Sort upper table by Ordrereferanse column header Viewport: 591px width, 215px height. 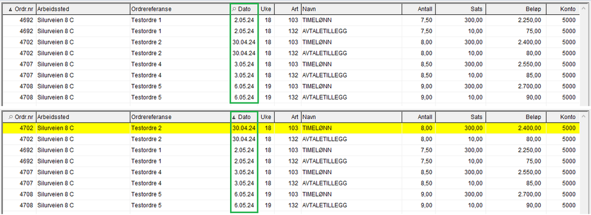[x=180, y=9]
